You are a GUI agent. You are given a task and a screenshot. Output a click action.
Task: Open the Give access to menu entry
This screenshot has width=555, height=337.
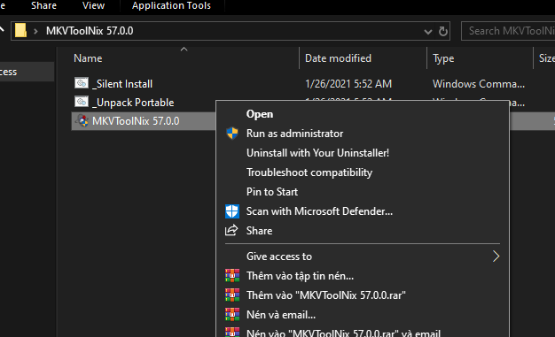(363, 257)
